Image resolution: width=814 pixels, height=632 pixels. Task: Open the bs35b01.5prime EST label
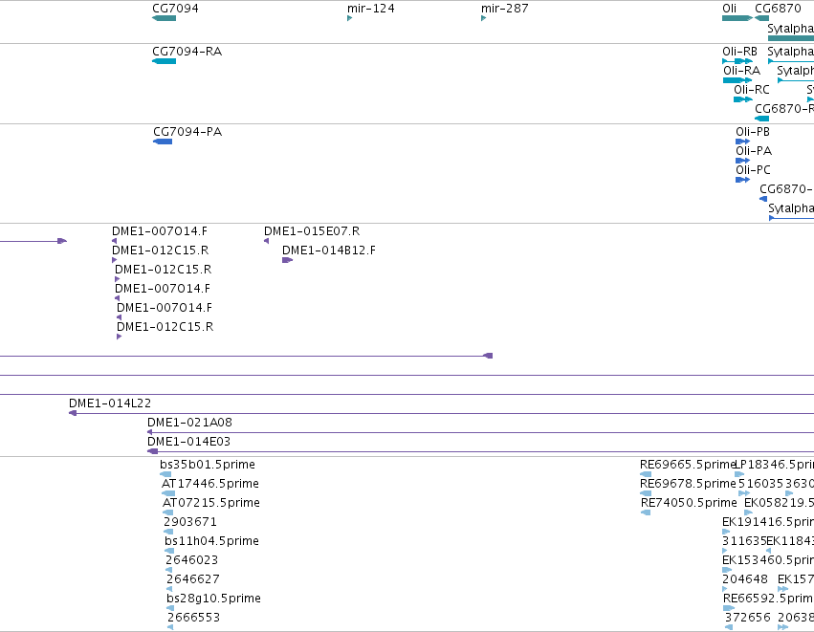pos(208,465)
